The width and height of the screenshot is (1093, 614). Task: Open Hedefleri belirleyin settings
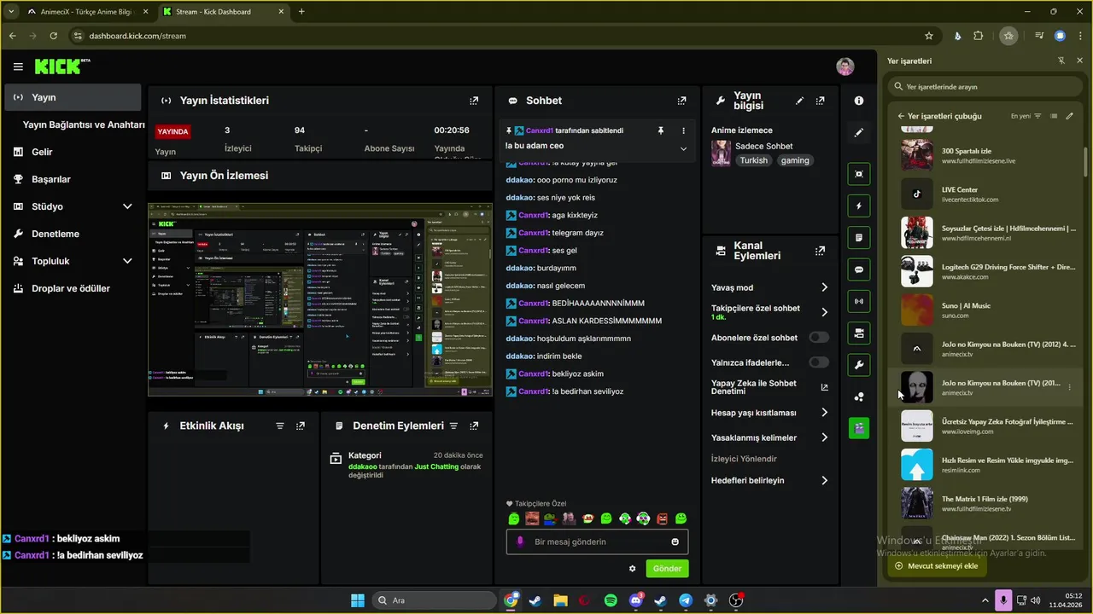coord(824,480)
